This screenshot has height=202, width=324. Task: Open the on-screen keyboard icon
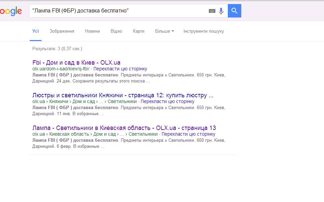(x=212, y=11)
